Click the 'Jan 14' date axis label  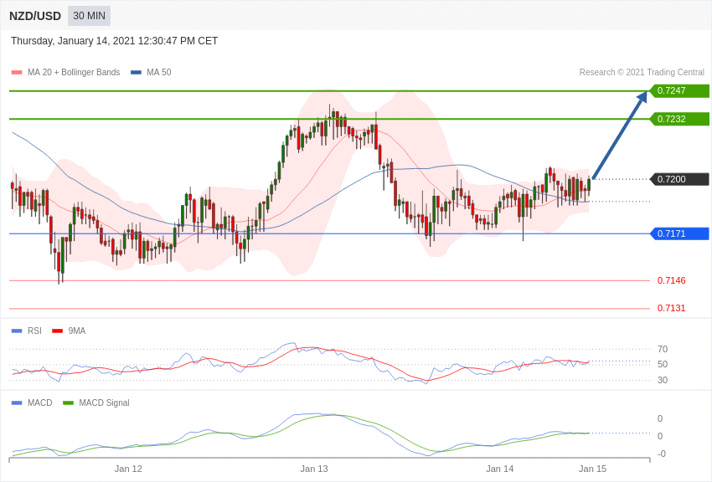499,469
